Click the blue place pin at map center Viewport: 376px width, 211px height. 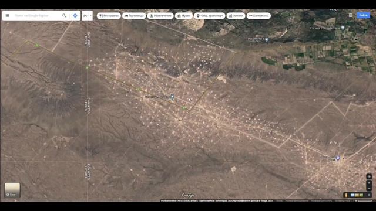(x=172, y=97)
